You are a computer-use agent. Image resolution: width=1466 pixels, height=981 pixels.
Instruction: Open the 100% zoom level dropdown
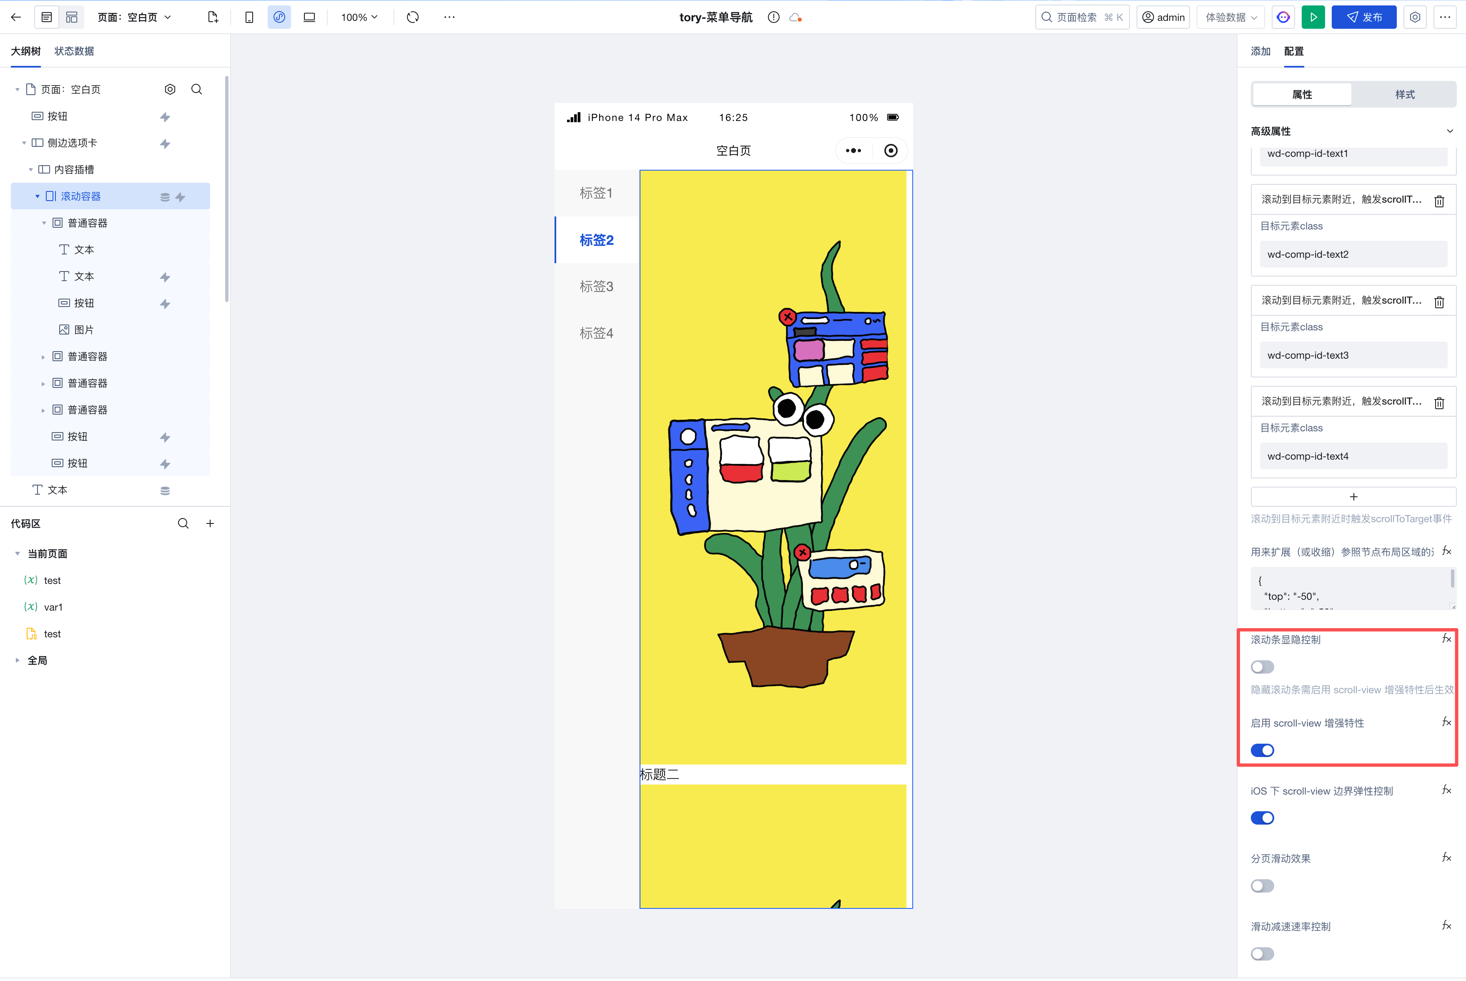(x=359, y=18)
